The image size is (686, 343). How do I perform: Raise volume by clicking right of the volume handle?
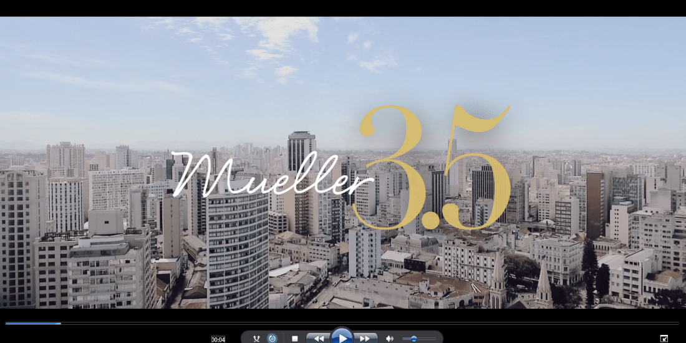tap(427, 339)
